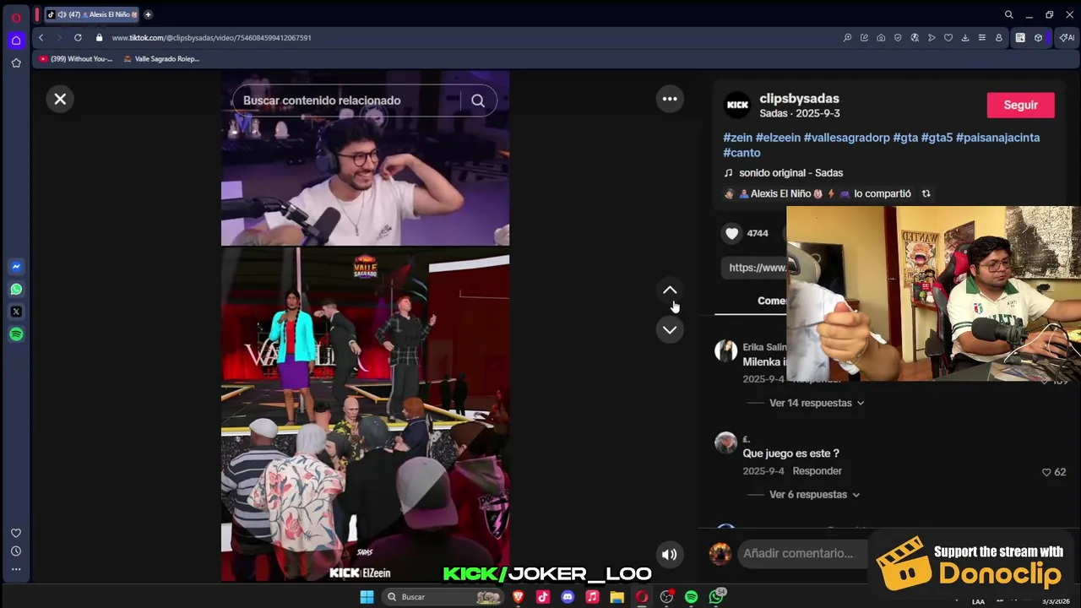Select the Alexis El Niño tab
Viewport: 1081px width, 608px height.
point(91,14)
